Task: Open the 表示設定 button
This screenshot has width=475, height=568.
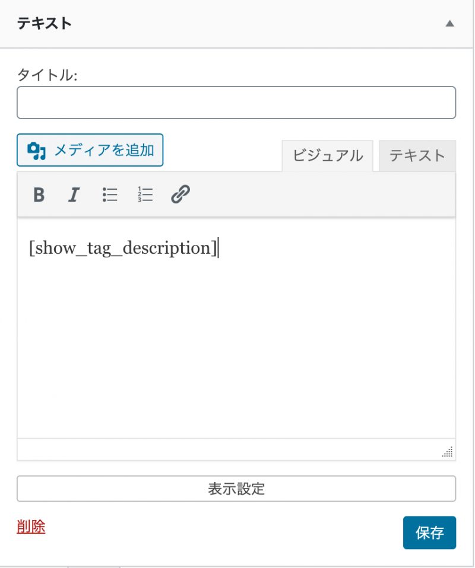Action: tap(236, 489)
